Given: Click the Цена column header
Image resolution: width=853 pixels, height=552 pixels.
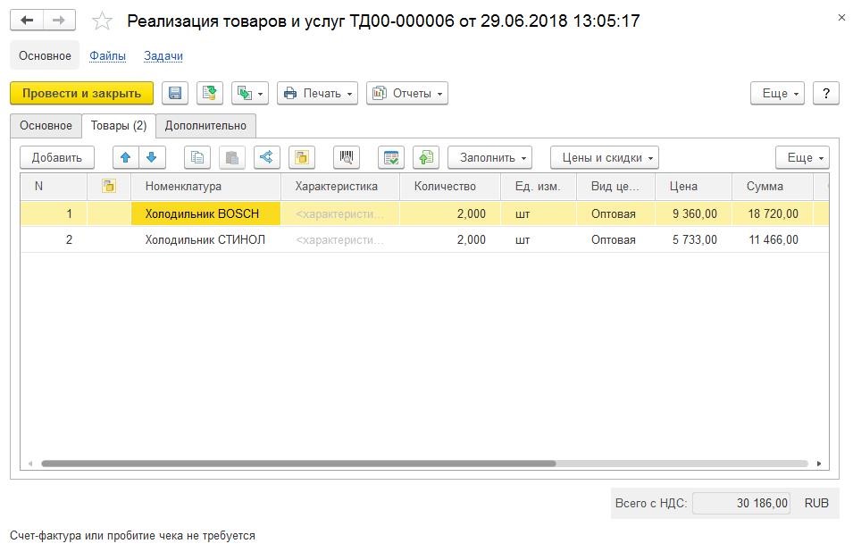Looking at the screenshot, I should [x=694, y=186].
